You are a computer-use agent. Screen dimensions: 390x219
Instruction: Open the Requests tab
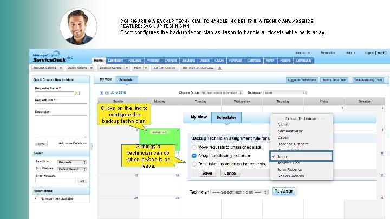click(134, 61)
